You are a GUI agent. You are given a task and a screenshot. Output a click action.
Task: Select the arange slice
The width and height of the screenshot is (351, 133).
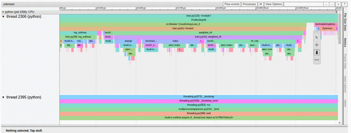pyautogui.click(x=128, y=41)
